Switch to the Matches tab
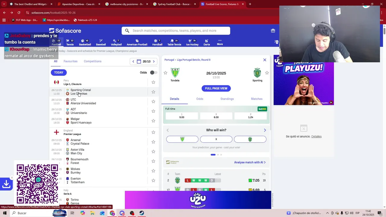This screenshot has width=386, height=217. pos(257,99)
